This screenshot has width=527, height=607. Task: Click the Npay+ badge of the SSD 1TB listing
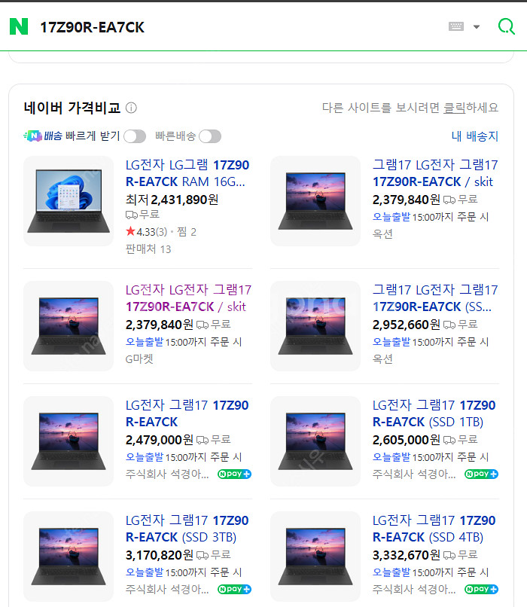coord(481,474)
